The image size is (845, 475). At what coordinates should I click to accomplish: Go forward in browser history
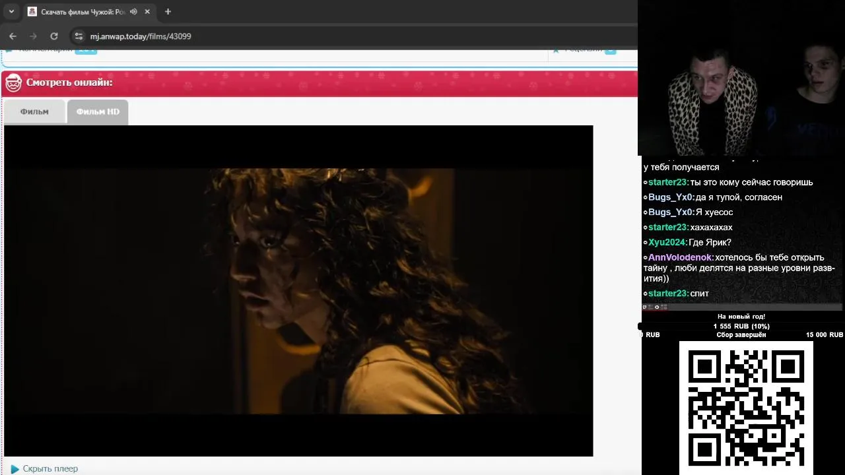pyautogui.click(x=33, y=36)
